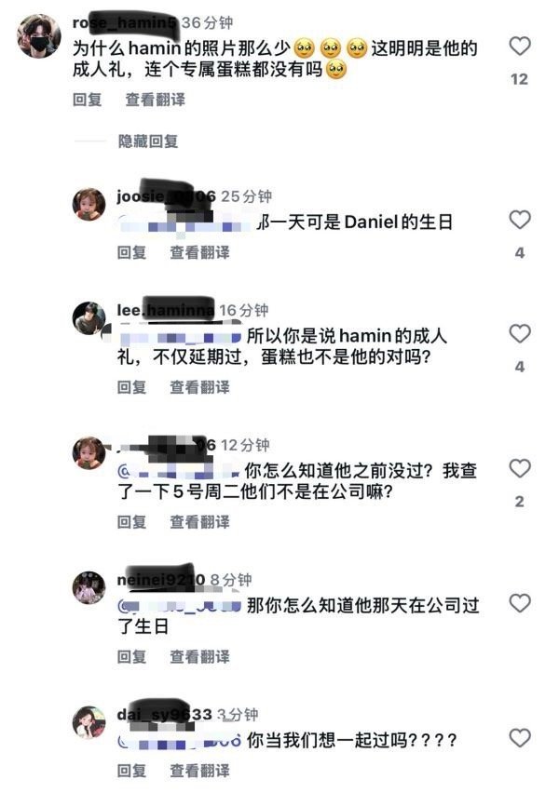
Task: Like lee.haminna's reply about the cake
Action: point(520,334)
